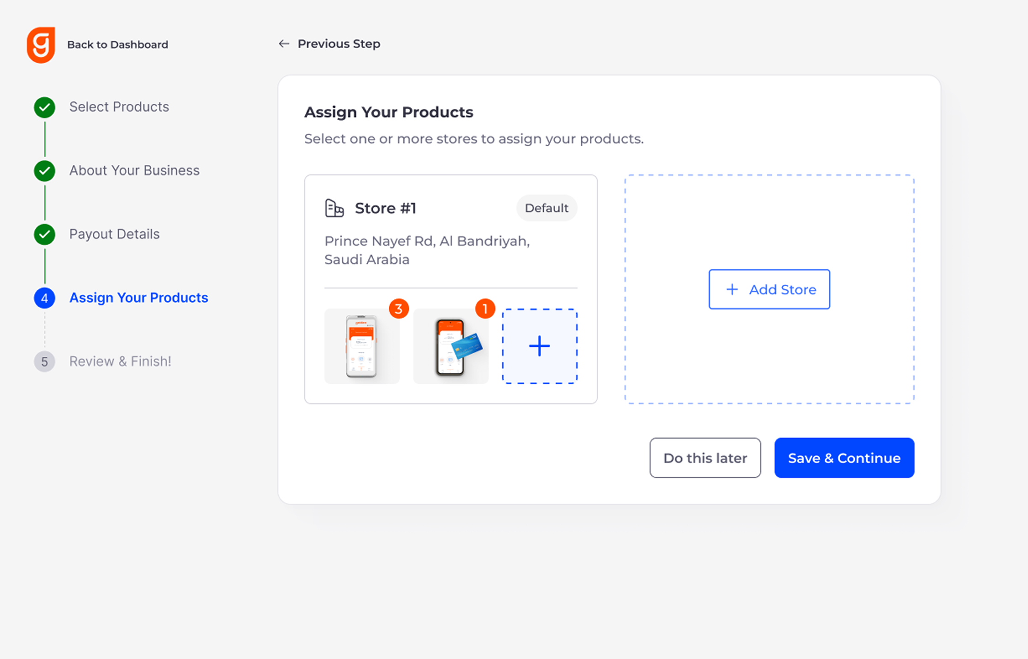
Task: Open the product thumbnail with credit card
Action: (450, 346)
